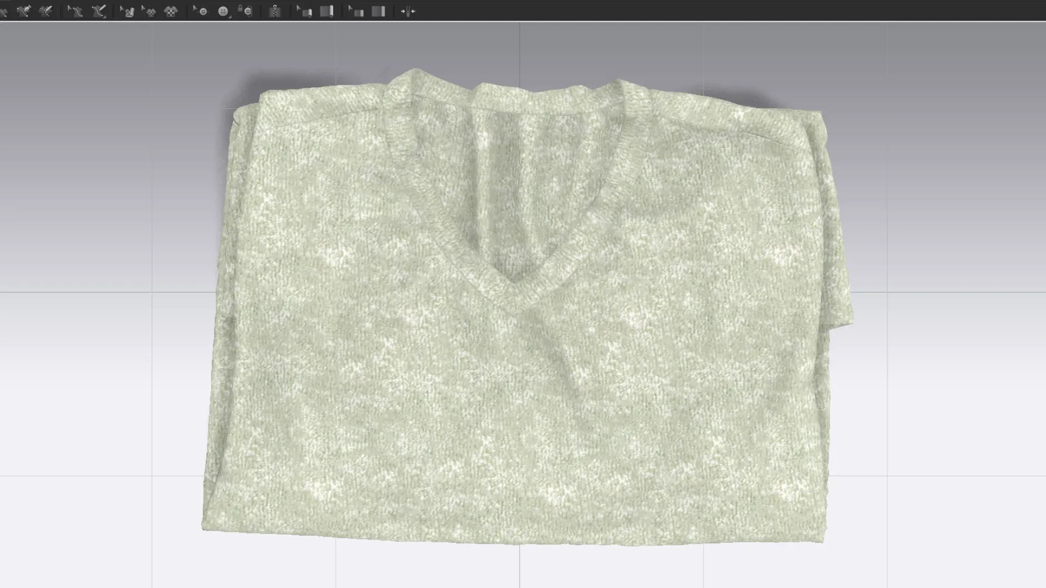Activate the Zipper tool
1046x588 pixels.
click(275, 11)
